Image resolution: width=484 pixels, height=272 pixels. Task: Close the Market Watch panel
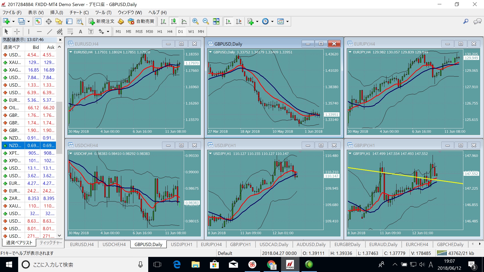coord(60,40)
